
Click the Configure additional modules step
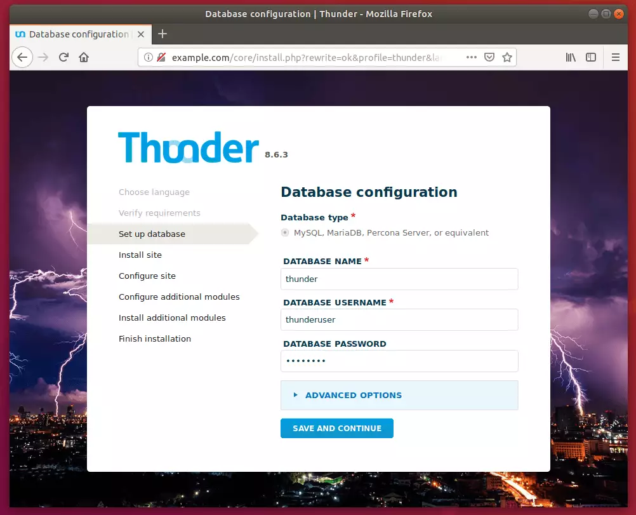[179, 297]
